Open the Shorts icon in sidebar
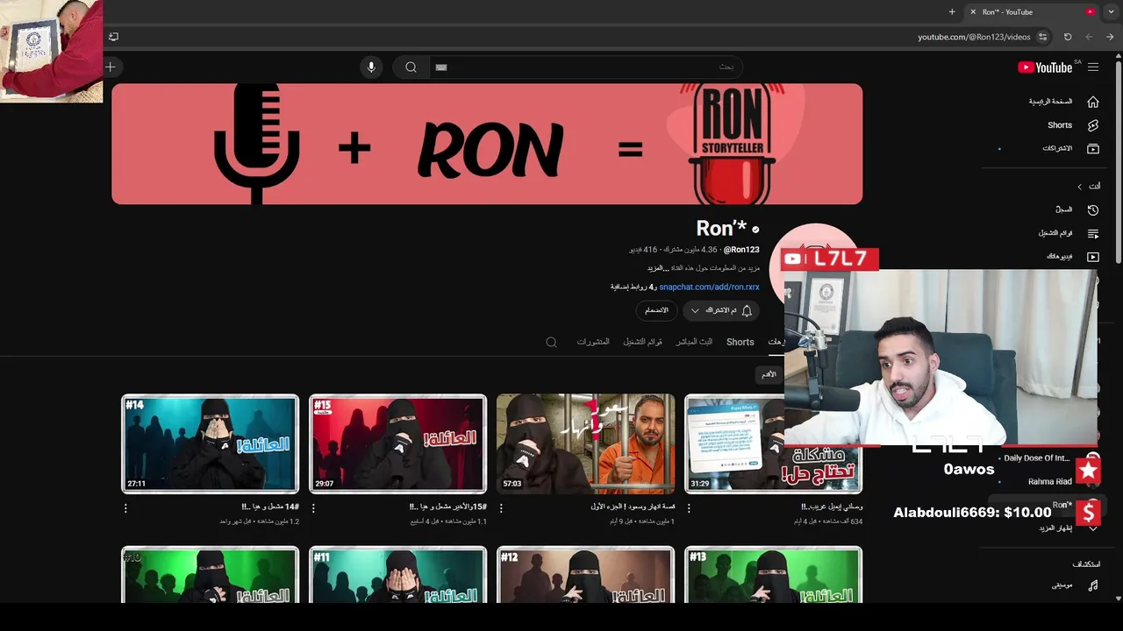The height and width of the screenshot is (631, 1123). (1093, 125)
